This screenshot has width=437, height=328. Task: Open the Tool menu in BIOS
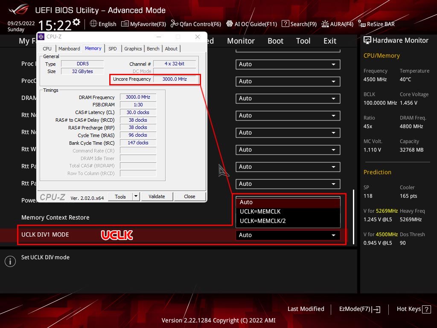(x=303, y=41)
